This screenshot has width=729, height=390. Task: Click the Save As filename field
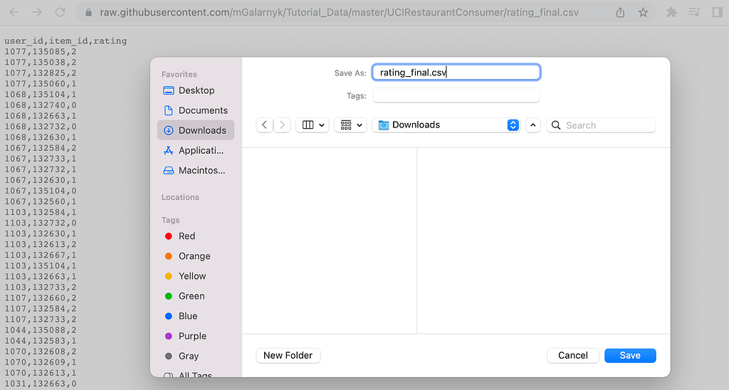pyautogui.click(x=456, y=73)
